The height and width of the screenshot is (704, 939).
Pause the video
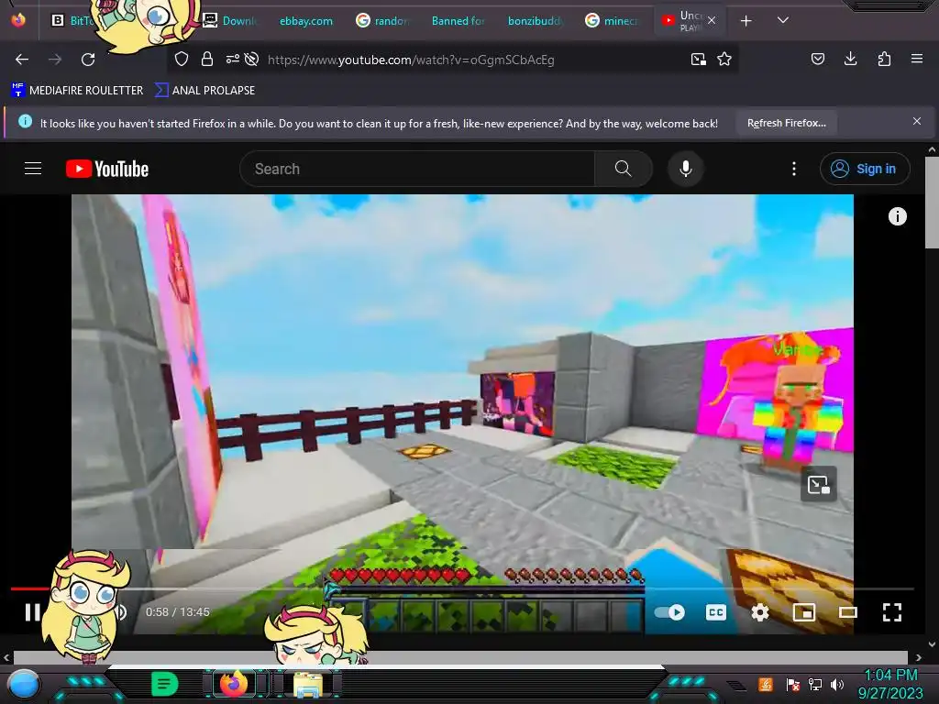point(32,611)
